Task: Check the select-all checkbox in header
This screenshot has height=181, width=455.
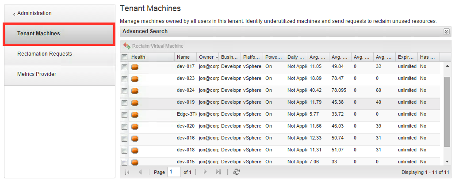Action: pos(124,57)
